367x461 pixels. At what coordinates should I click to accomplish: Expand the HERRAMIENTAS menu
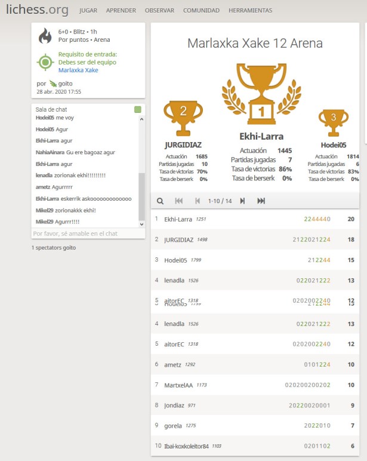[250, 11]
